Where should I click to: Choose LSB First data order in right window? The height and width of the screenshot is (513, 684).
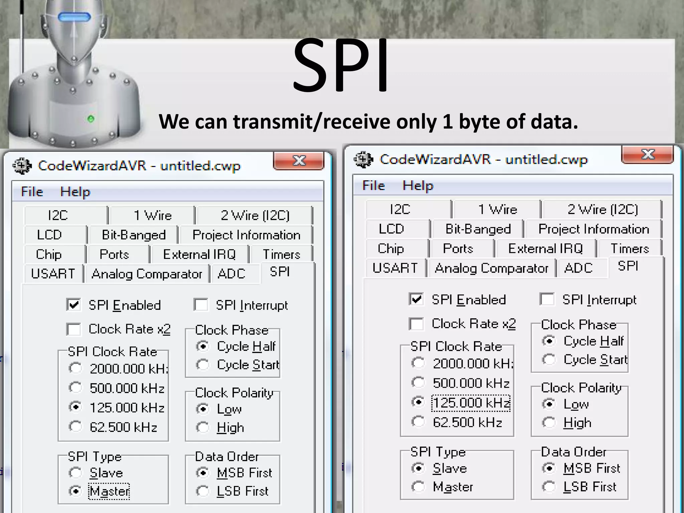tap(549, 487)
